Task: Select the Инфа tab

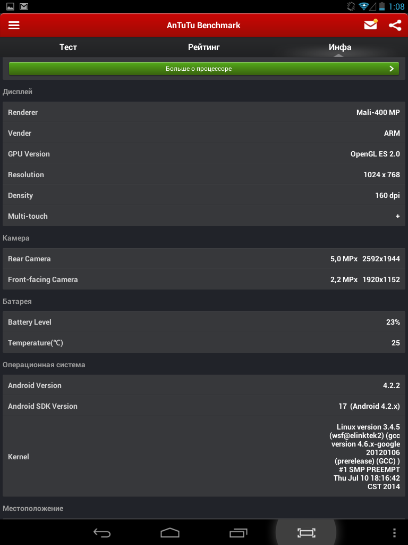Action: [340, 47]
